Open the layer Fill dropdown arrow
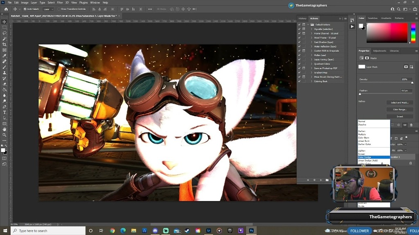This screenshot has height=235, width=419. point(405,151)
